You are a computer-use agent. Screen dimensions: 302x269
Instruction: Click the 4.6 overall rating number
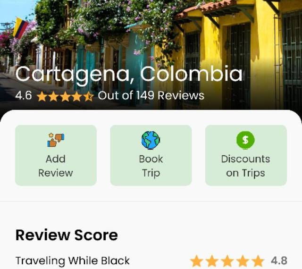coord(24,96)
